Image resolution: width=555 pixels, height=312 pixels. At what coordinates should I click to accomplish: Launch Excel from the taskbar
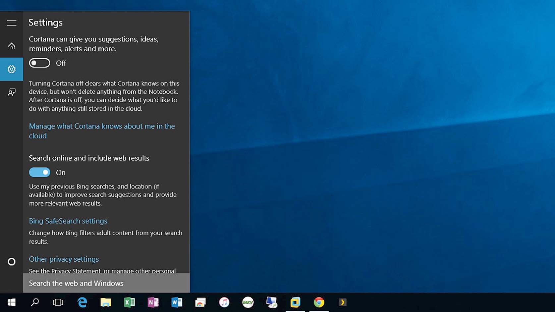point(129,302)
